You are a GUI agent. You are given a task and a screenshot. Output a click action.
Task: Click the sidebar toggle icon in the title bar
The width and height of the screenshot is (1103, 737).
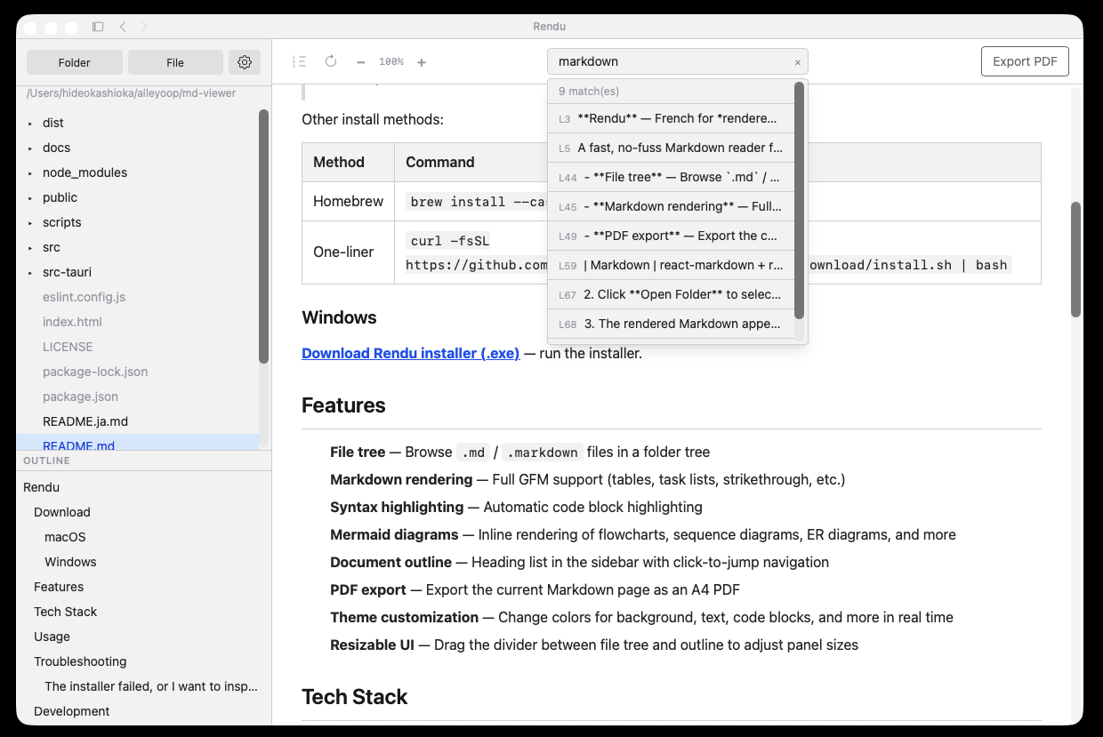point(98,27)
